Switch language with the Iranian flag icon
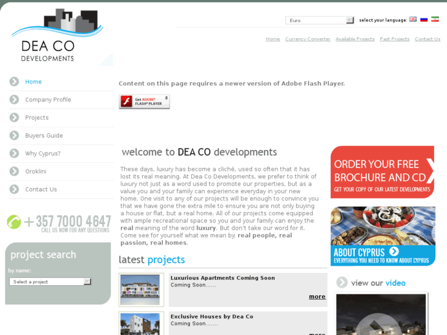This screenshot has height=335, width=447. click(x=435, y=20)
